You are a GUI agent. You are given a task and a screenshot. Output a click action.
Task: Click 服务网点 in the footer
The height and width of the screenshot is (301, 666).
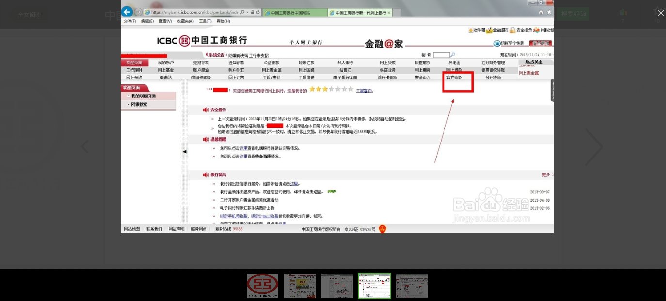(x=199, y=229)
